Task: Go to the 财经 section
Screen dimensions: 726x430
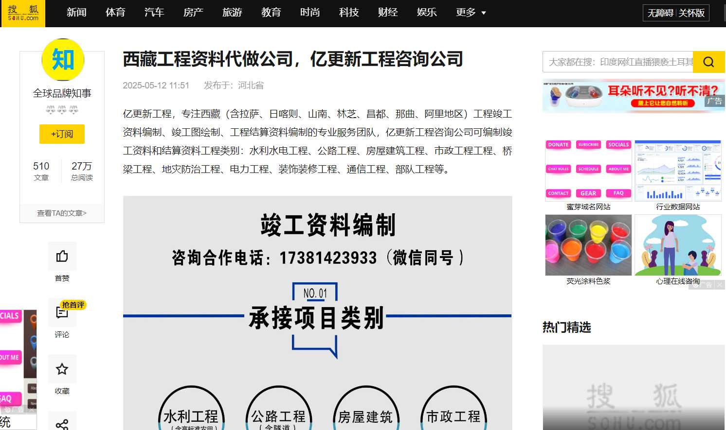Action: point(388,13)
